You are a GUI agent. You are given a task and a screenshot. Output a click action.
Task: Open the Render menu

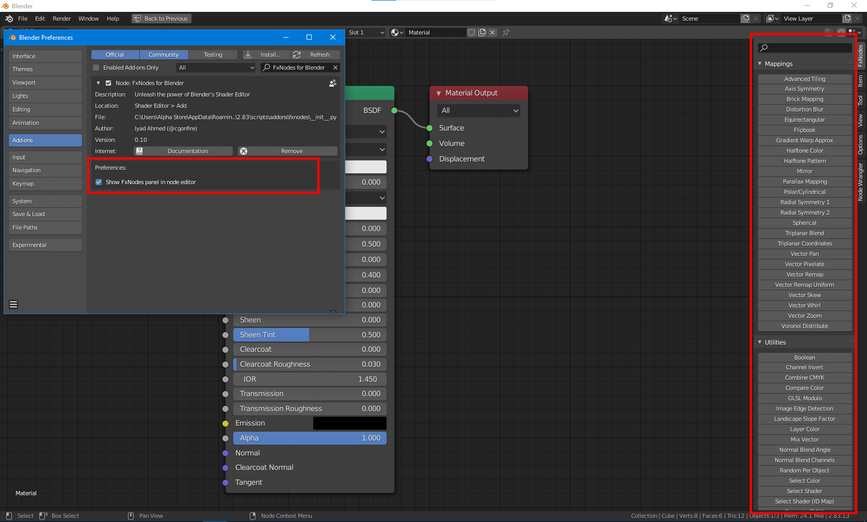point(61,19)
